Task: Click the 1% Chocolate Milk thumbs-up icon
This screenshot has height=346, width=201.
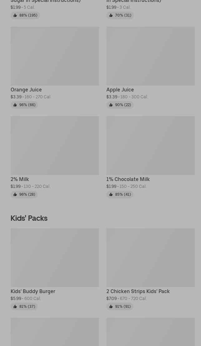Action: click(x=111, y=194)
